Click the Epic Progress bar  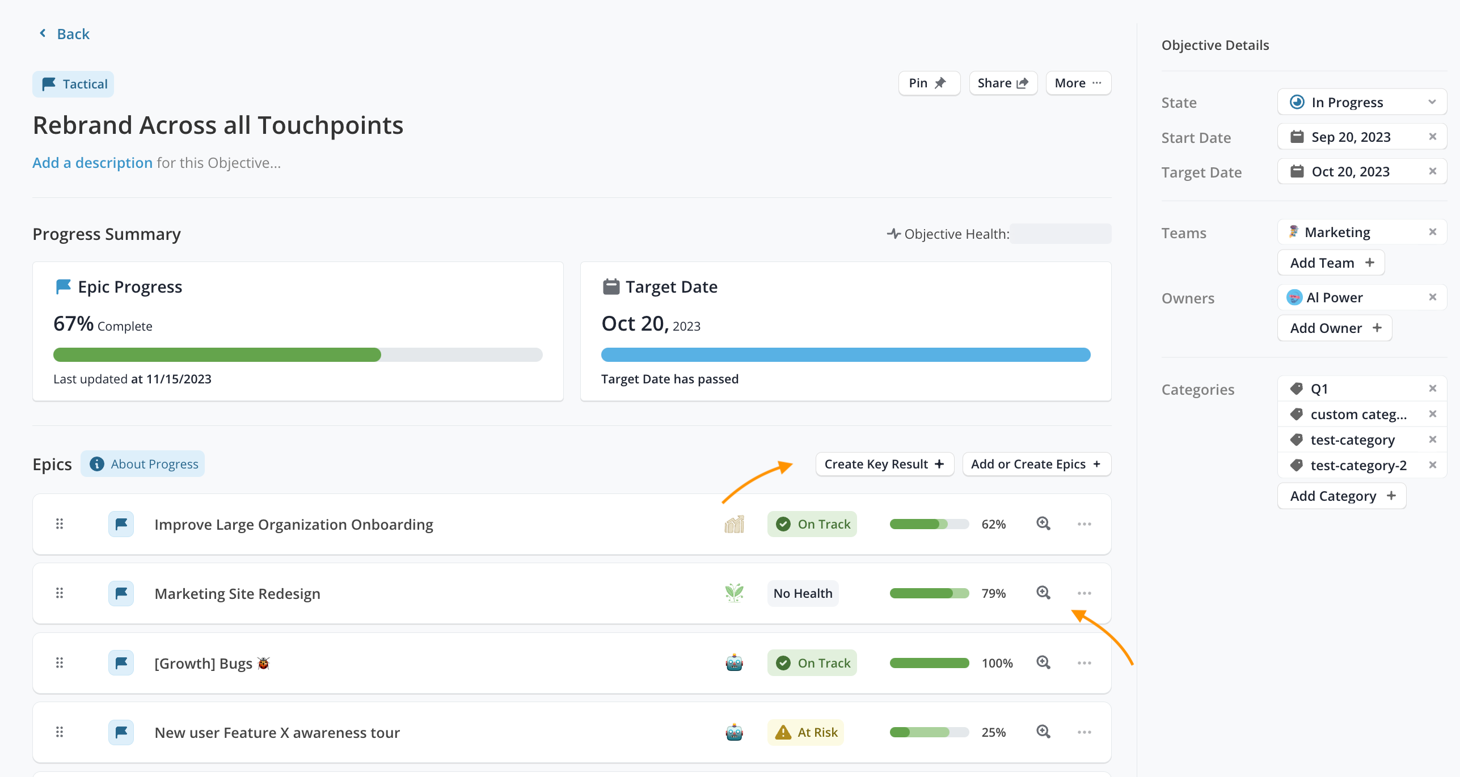pyautogui.click(x=297, y=355)
